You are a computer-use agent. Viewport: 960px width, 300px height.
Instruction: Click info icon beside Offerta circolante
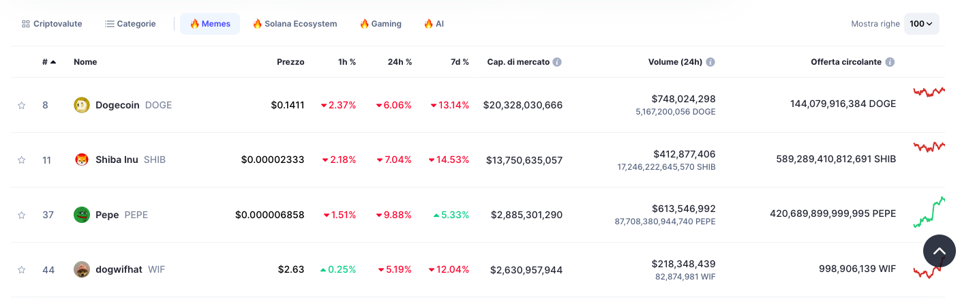click(x=890, y=62)
